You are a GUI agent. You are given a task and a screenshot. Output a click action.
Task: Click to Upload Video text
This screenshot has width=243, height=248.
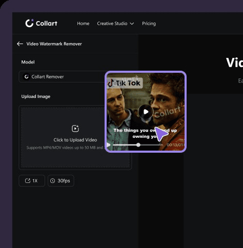tap(75, 140)
